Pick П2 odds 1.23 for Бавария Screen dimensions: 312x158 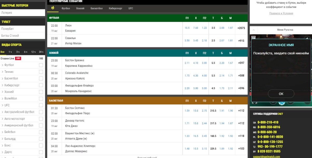(x=204, y=28)
